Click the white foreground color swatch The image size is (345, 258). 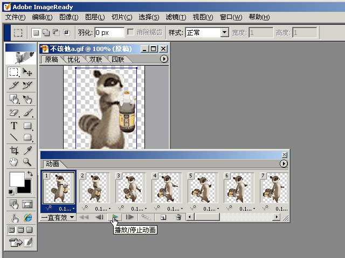pos(17,179)
